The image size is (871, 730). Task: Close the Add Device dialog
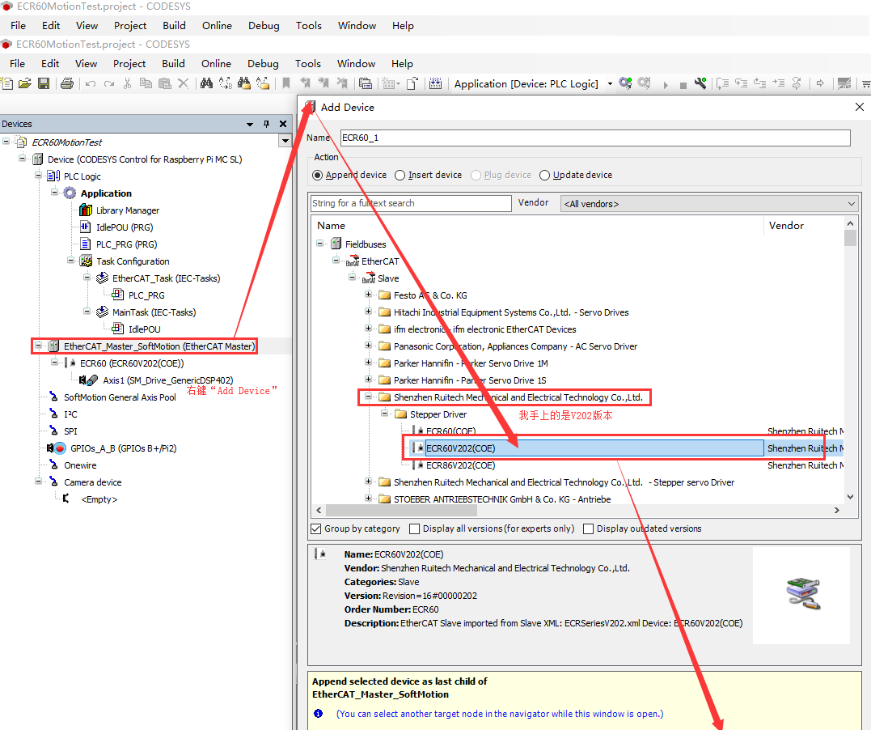tap(860, 107)
